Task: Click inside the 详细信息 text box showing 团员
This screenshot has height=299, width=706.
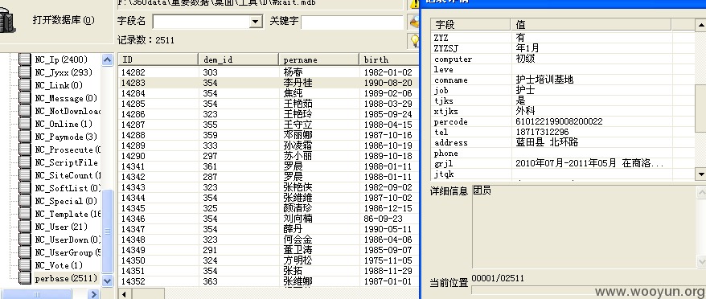Action: (584, 227)
